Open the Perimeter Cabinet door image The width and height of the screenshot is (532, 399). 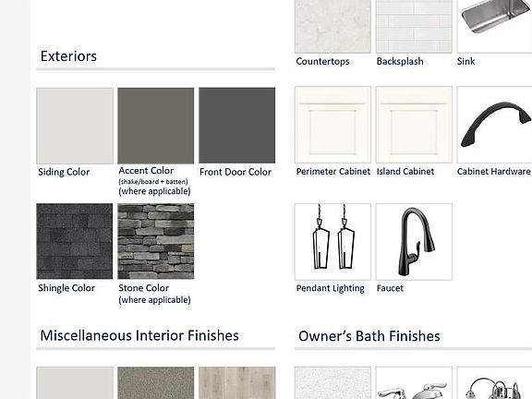tap(332, 125)
